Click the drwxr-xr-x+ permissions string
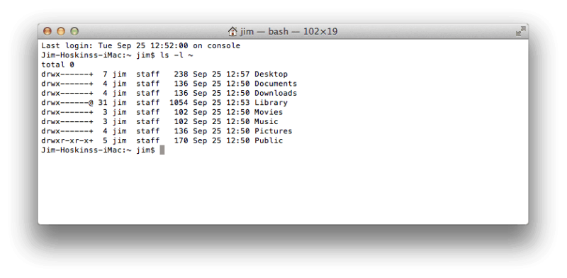 pos(67,140)
